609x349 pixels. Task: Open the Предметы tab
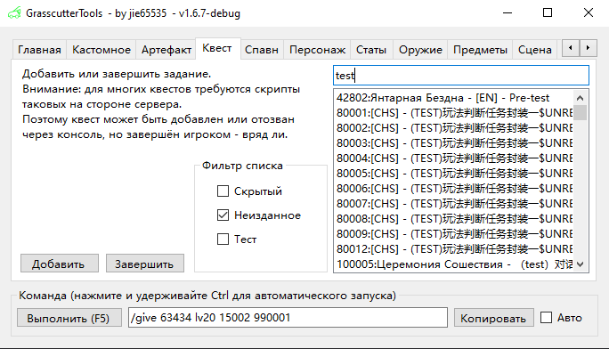click(x=480, y=50)
